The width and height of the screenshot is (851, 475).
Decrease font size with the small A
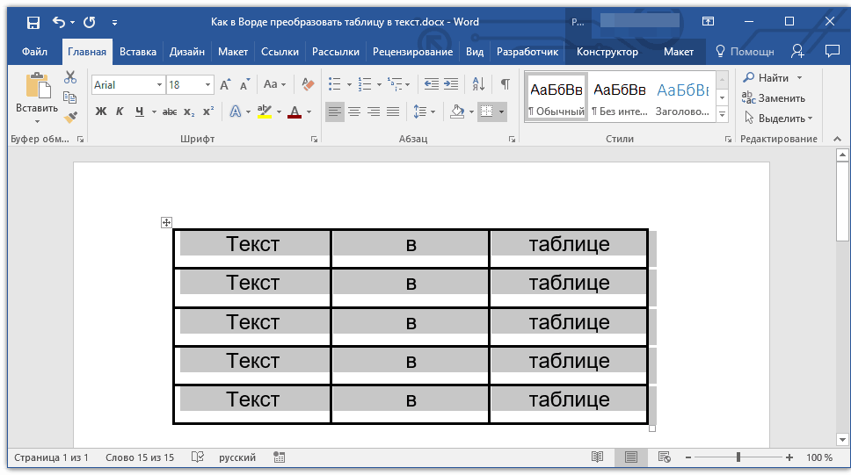(x=244, y=84)
